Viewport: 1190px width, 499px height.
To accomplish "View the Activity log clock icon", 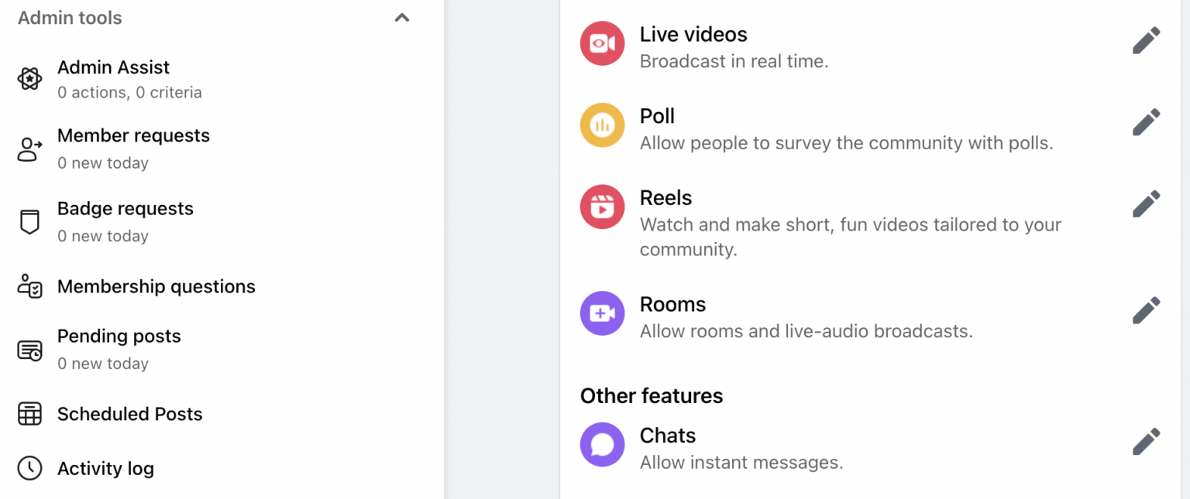I will (x=29, y=469).
